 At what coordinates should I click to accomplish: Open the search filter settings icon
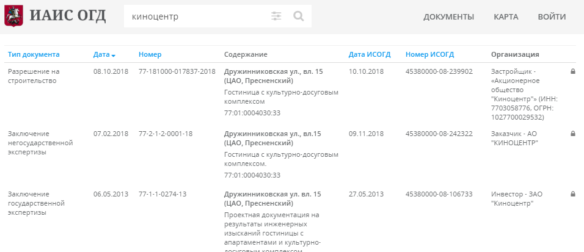pyautogui.click(x=277, y=16)
